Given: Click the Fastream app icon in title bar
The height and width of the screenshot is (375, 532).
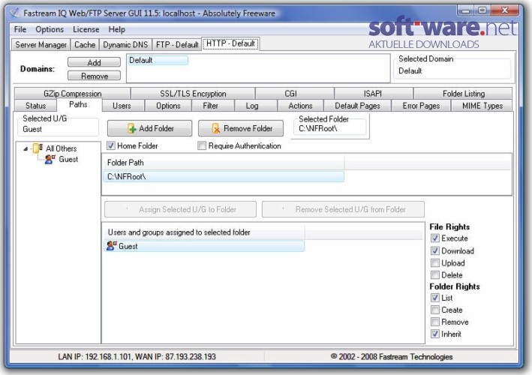Looking at the screenshot, I should [14, 13].
